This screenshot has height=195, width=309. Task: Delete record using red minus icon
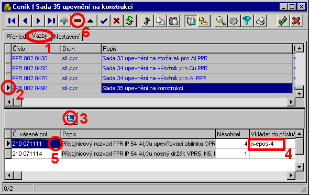[78, 20]
